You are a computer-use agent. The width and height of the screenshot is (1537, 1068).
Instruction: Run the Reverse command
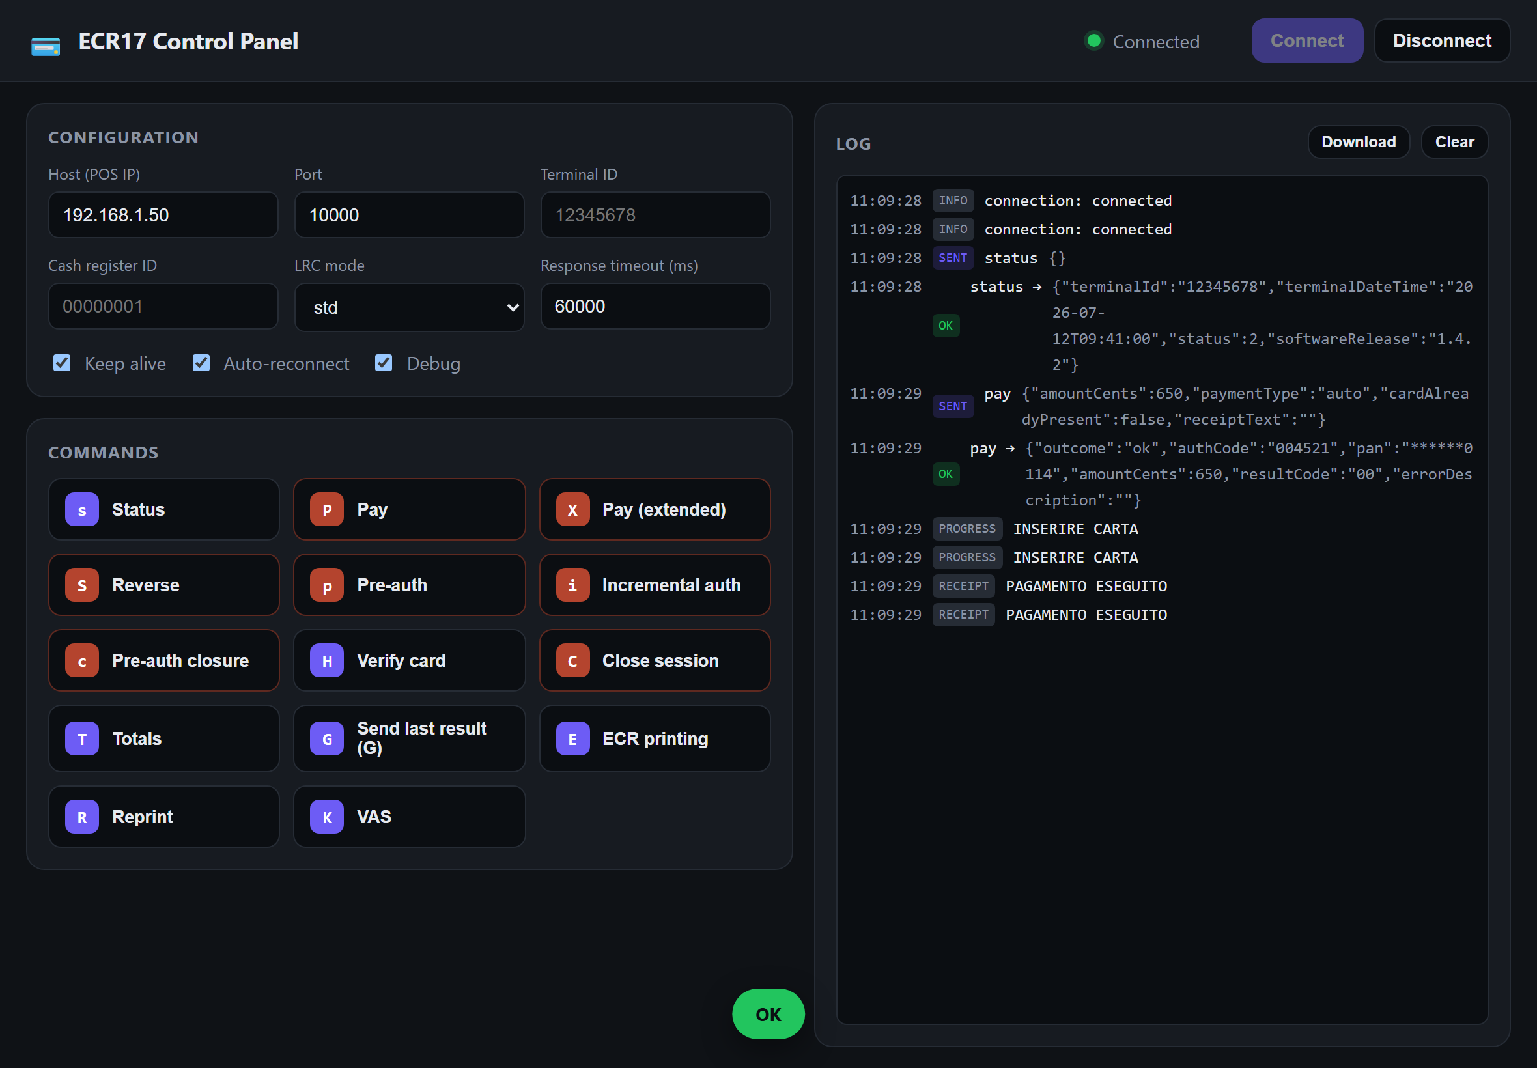163,585
